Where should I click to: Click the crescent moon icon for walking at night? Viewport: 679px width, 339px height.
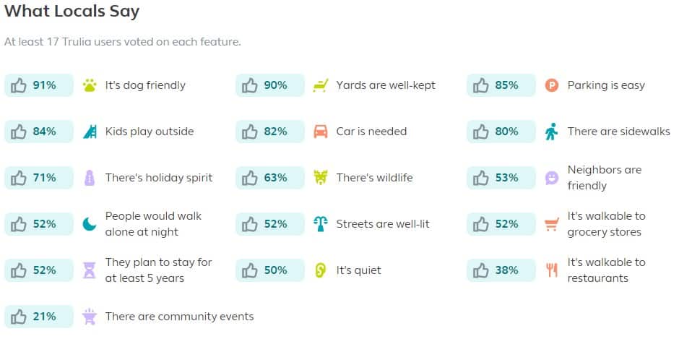(90, 224)
